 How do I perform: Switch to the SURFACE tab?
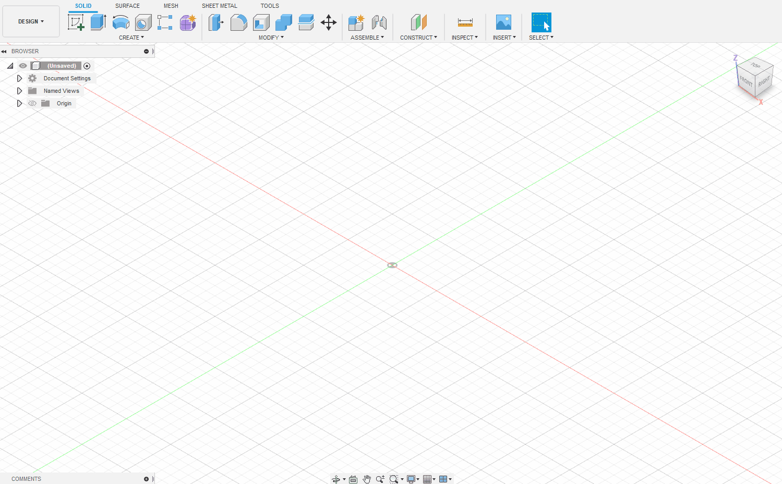[127, 6]
